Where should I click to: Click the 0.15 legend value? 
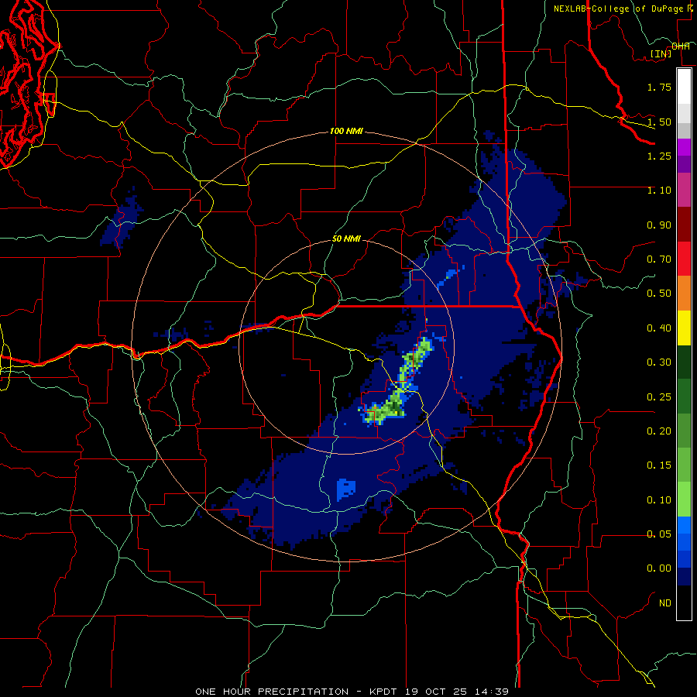[659, 465]
